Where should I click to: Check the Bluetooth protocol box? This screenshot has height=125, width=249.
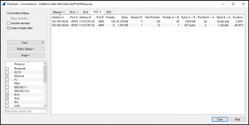(7, 69)
